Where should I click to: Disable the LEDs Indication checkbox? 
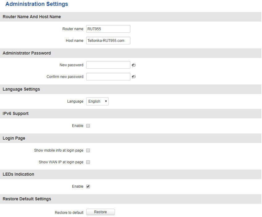click(x=88, y=186)
